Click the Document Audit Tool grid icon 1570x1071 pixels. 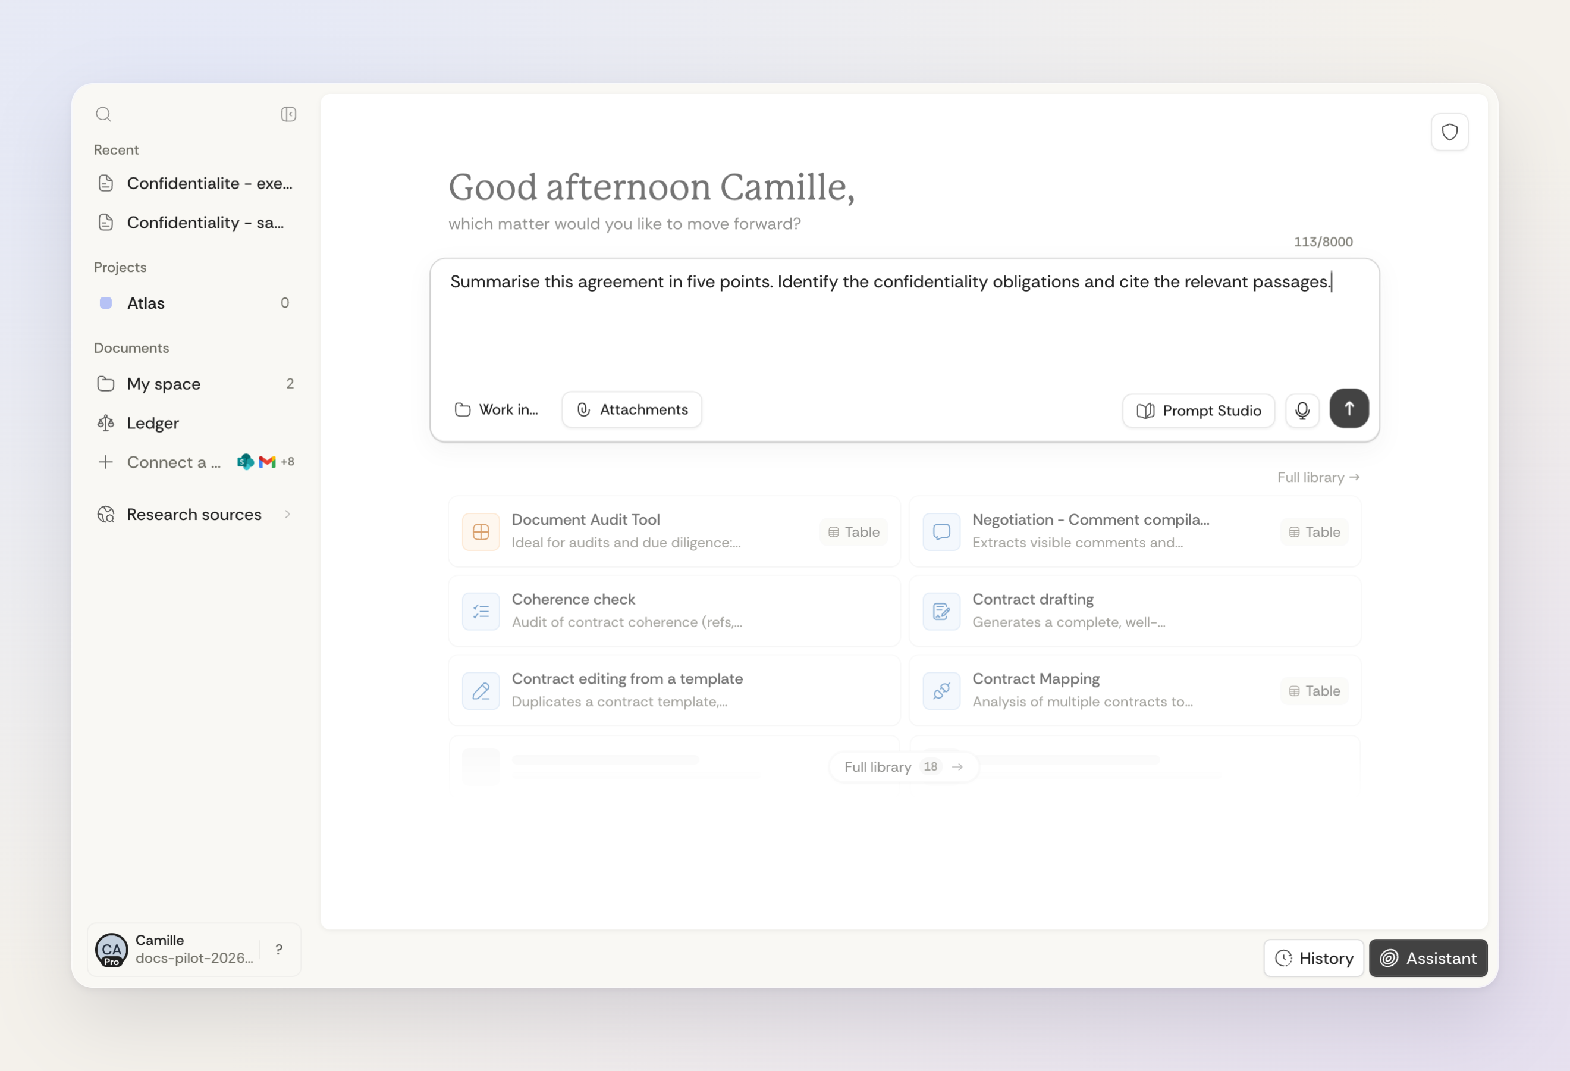(x=481, y=532)
